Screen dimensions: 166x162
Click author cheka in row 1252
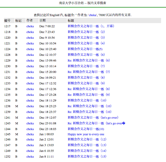tap(30, 157)
